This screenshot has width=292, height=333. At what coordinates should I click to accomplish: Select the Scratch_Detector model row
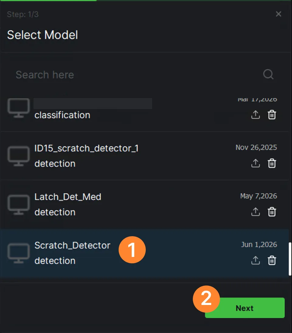pyautogui.click(x=144, y=253)
